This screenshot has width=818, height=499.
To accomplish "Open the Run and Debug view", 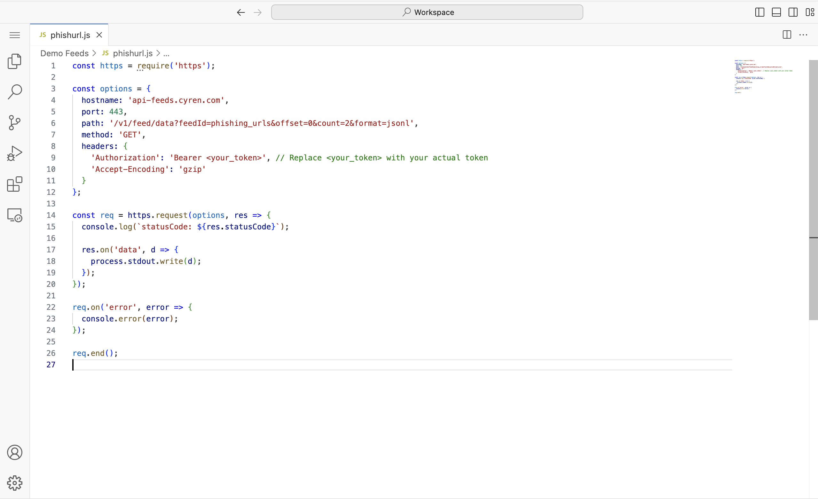I will (x=14, y=153).
